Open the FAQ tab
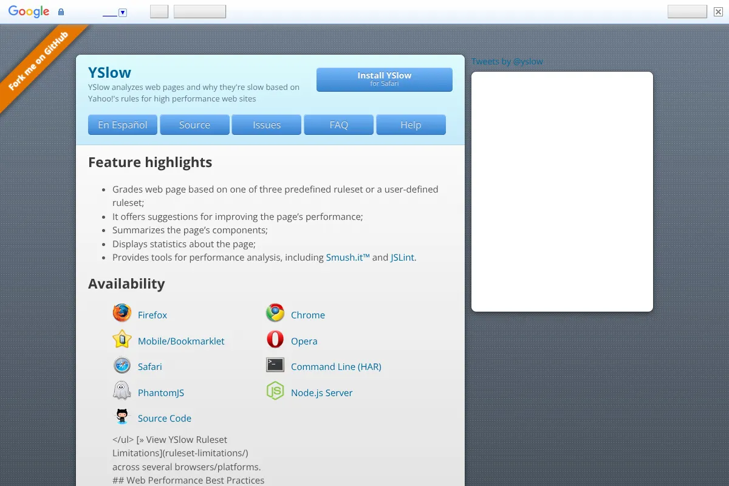 [x=339, y=125]
